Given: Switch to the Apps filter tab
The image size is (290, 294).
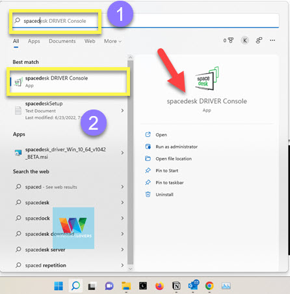Looking at the screenshot, I should [x=34, y=41].
